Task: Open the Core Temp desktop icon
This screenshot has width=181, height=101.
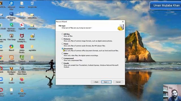Action: coord(11,37)
